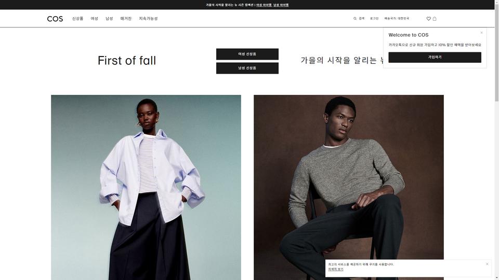The width and height of the screenshot is (499, 280).
Task: Click 남성 아이템 link in top banner
Action: pyautogui.click(x=281, y=5)
